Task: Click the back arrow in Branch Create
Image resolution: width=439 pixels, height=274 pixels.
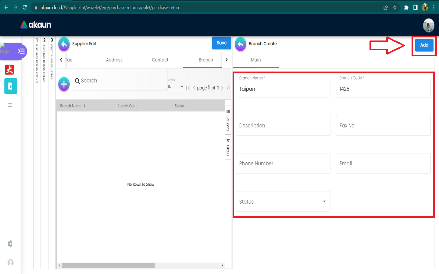Action: tap(241, 44)
